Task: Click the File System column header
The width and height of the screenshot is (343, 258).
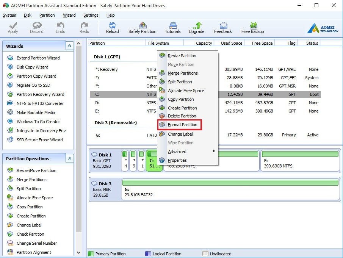Action: [x=165, y=43]
